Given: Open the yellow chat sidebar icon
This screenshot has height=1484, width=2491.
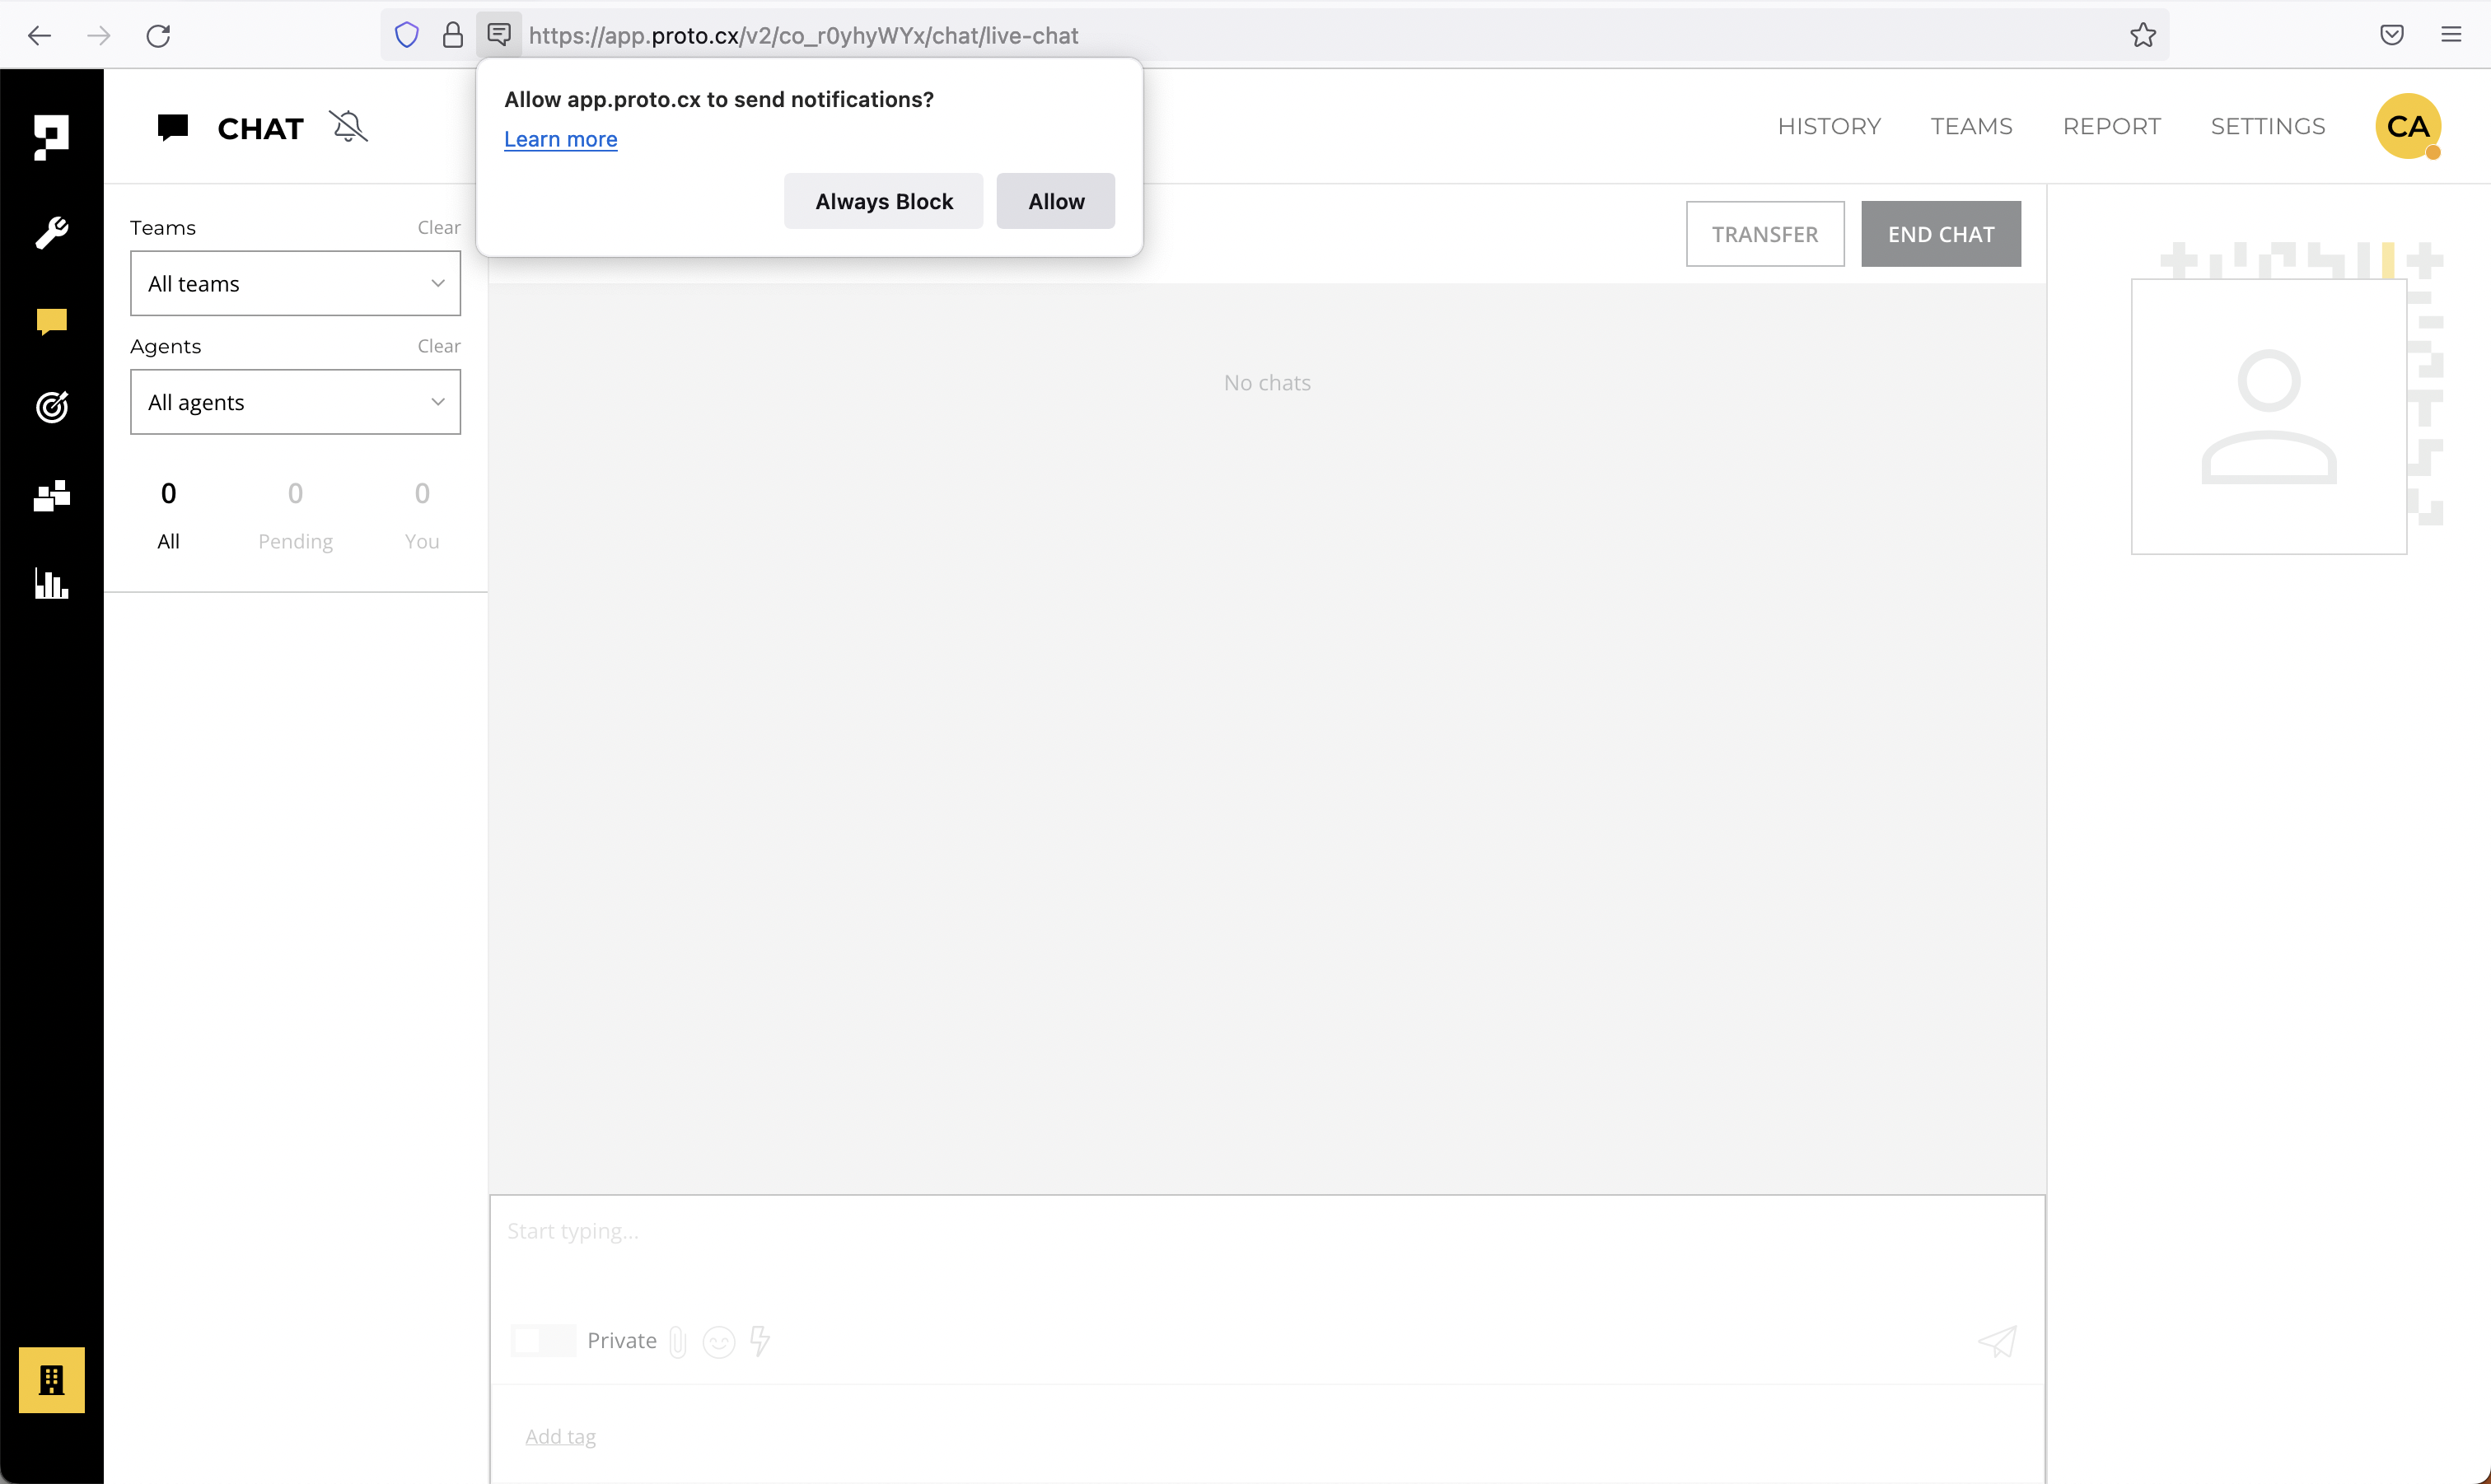Looking at the screenshot, I should click(x=52, y=320).
